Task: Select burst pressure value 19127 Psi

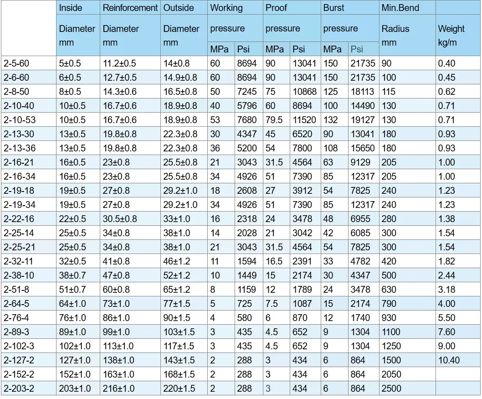Action: (x=363, y=120)
